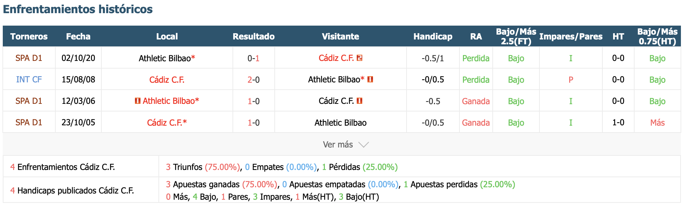Click the 0-1 result of the 02/10/20 match
Viewport: 683px width, 207px height.
pyautogui.click(x=254, y=58)
